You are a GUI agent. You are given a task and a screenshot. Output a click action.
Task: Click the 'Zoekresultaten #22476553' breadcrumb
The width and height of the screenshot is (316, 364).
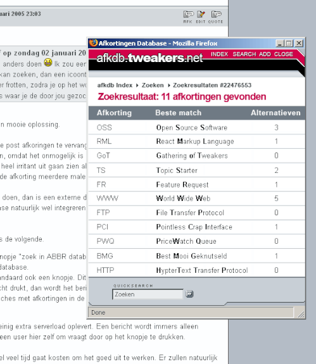212,85
